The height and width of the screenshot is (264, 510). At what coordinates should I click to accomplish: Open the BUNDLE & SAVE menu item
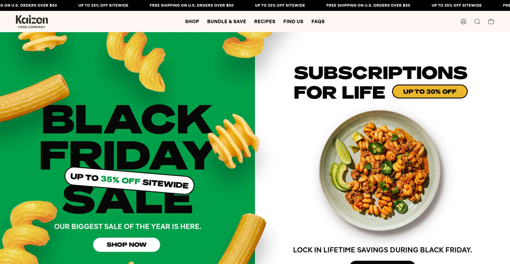pos(227,22)
